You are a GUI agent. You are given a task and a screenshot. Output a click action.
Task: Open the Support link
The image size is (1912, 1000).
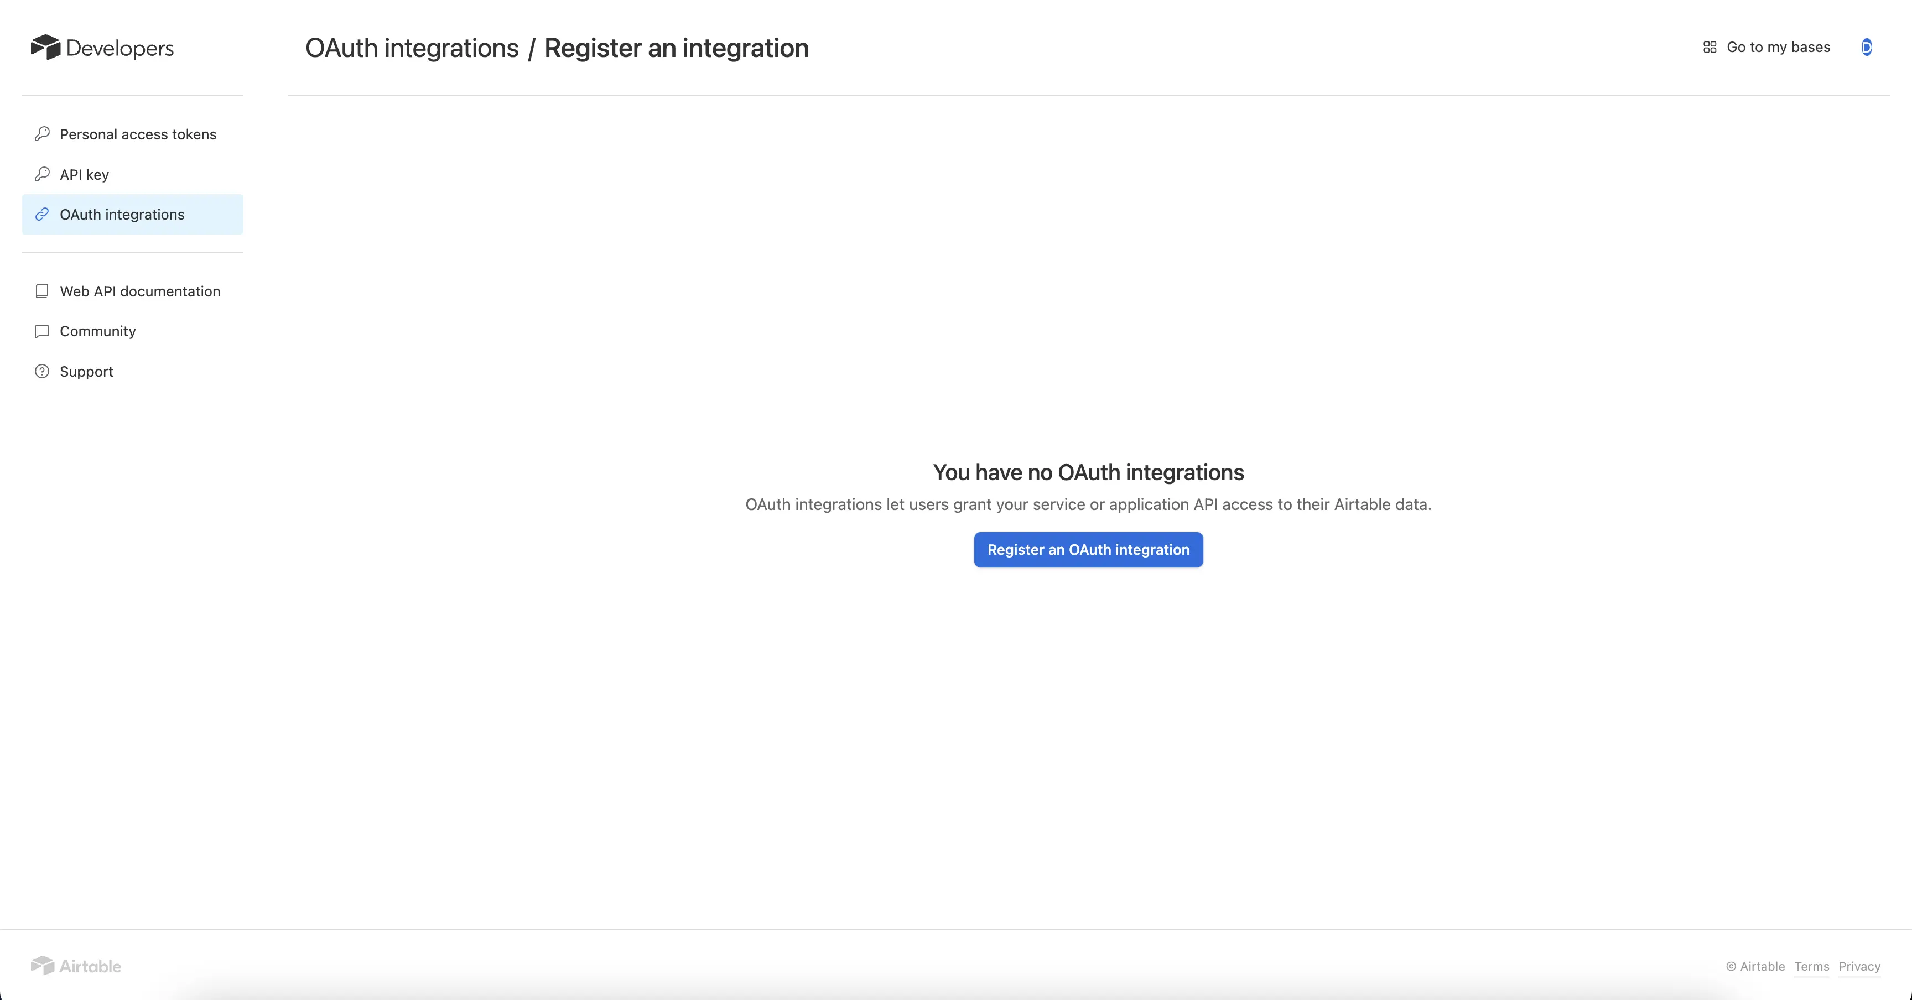133,371
